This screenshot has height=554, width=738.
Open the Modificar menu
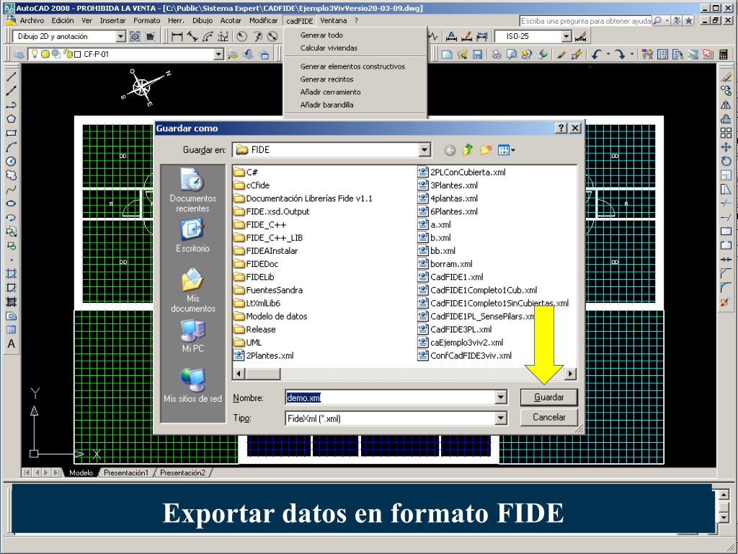tap(263, 21)
